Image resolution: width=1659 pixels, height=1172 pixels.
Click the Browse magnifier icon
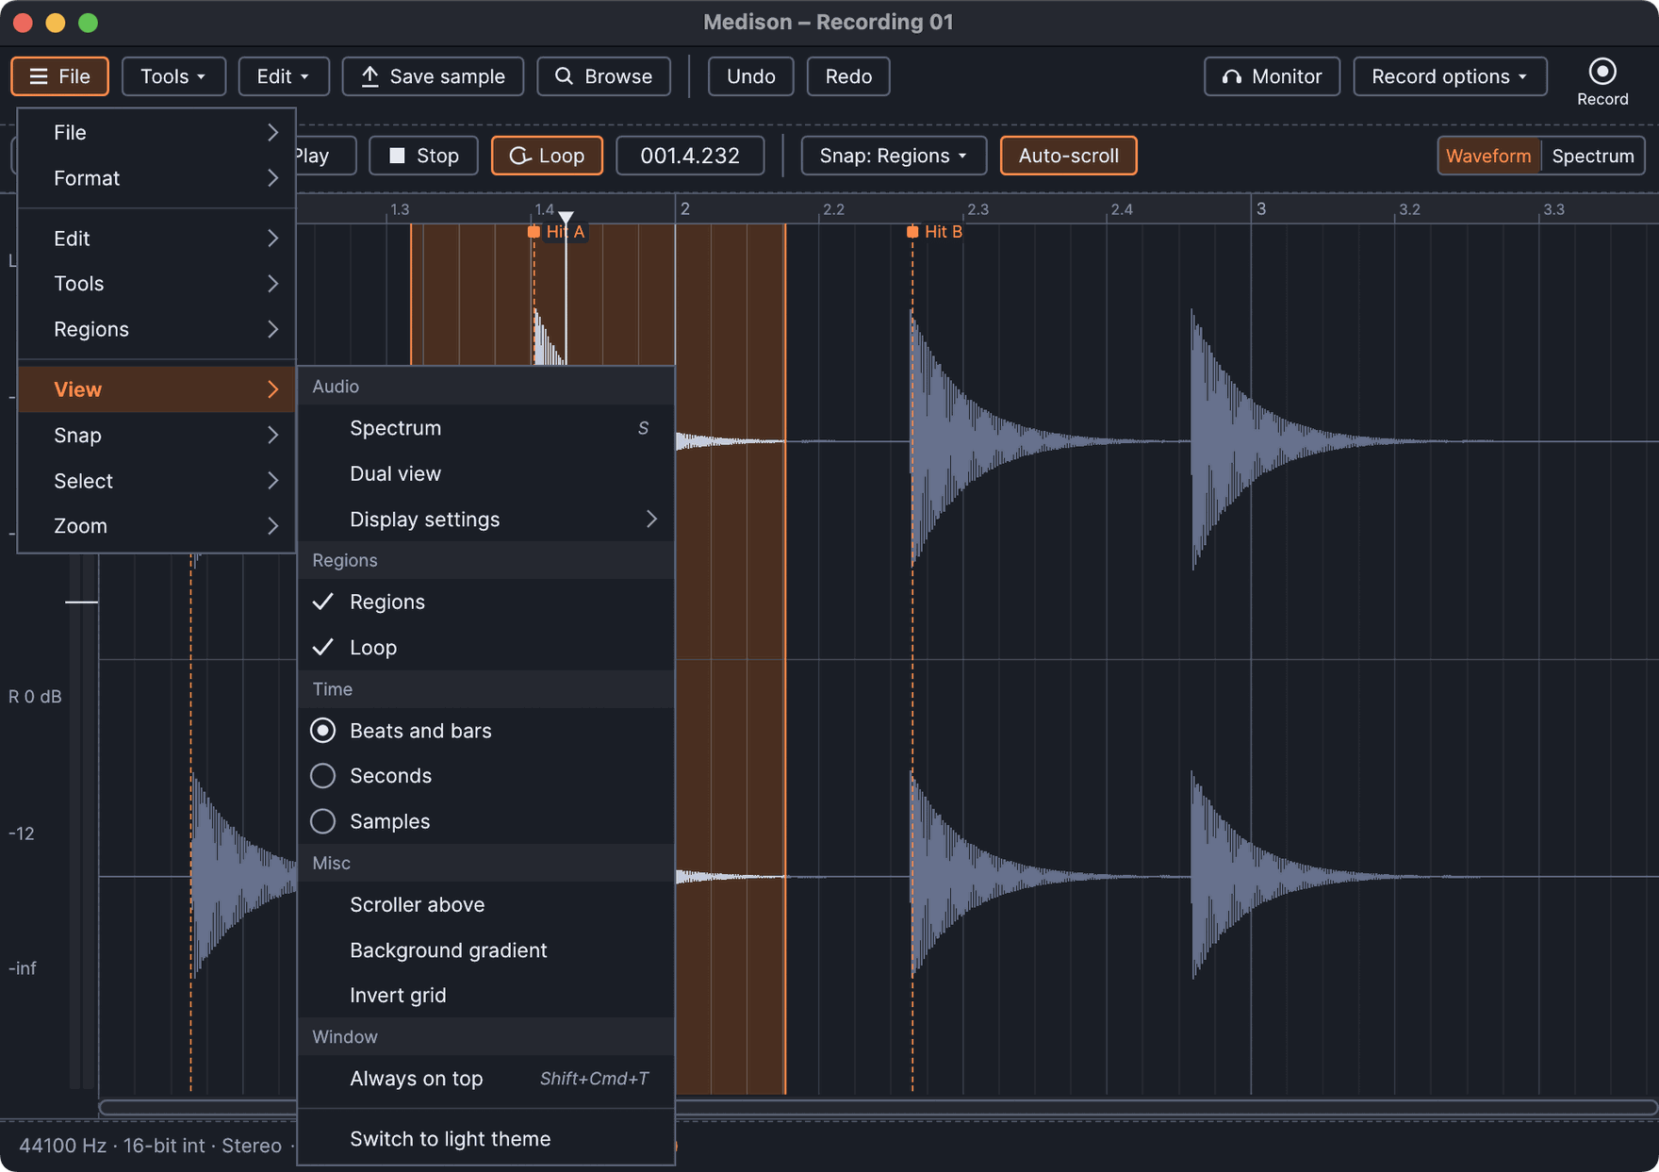[x=564, y=76]
